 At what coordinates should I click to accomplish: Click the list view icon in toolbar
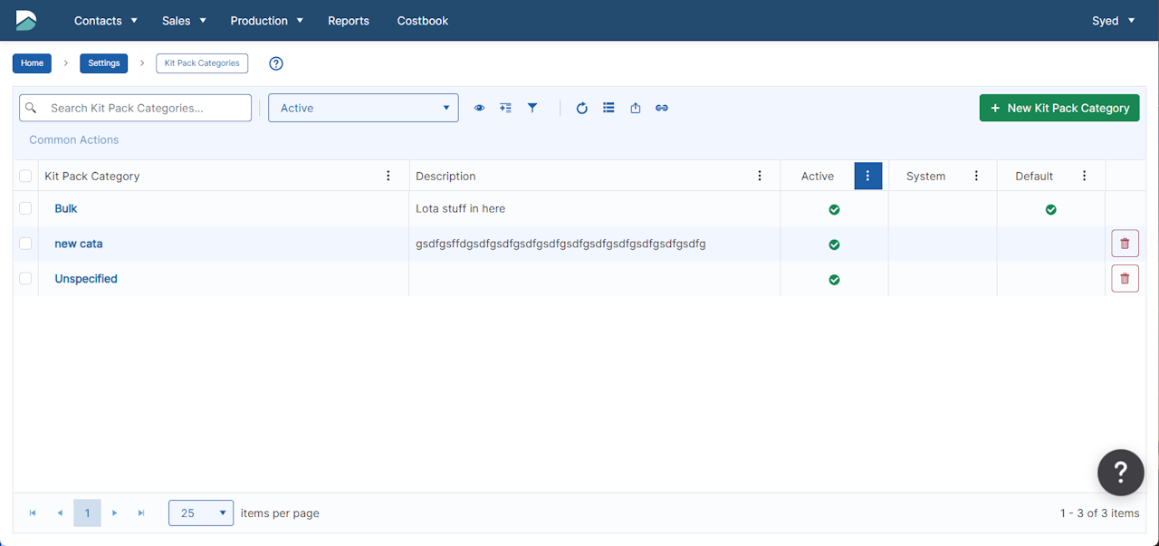coord(608,108)
